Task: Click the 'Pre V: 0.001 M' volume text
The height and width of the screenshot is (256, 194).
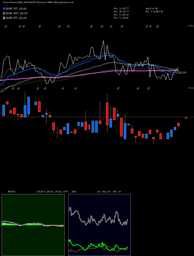Action: tap(154, 12)
